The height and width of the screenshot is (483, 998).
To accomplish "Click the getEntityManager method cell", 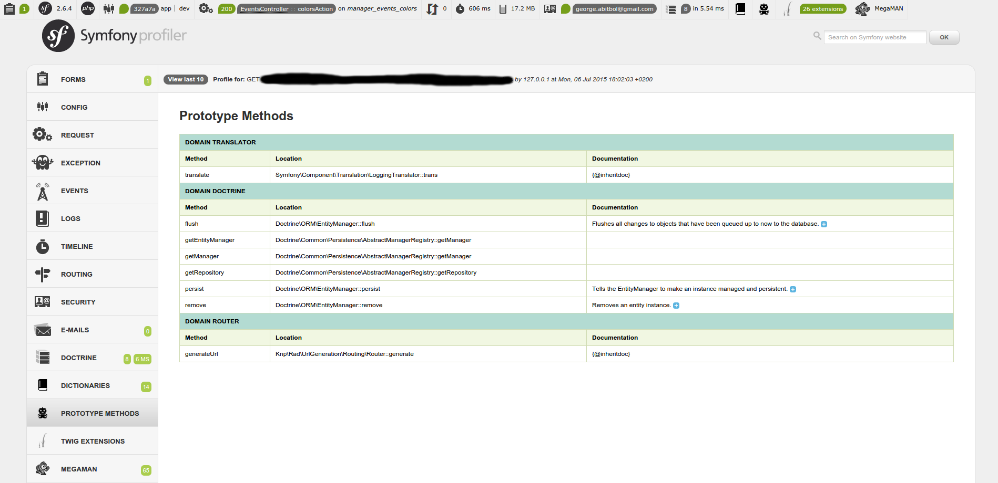I will (225, 240).
